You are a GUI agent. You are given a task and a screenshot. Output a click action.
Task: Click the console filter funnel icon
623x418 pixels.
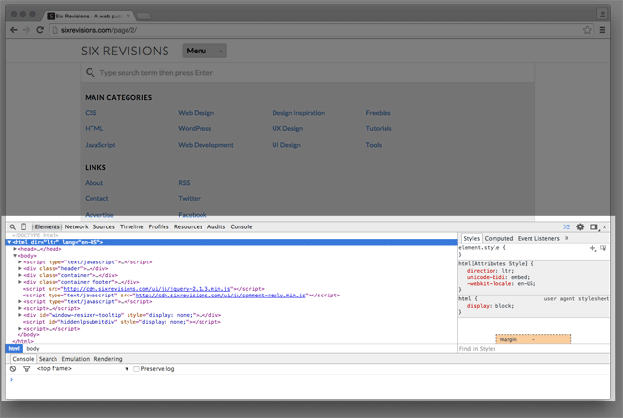point(26,369)
